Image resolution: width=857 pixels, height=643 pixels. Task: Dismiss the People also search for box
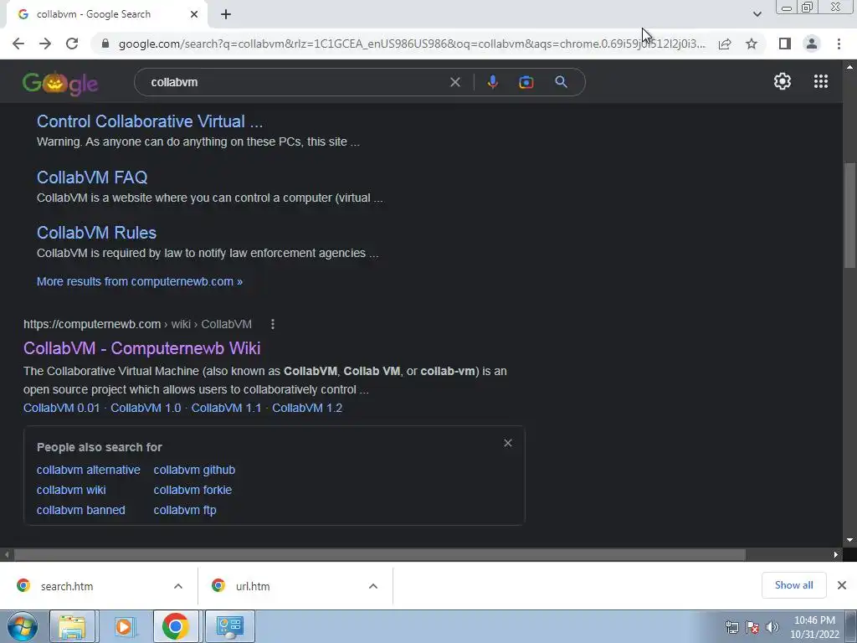click(508, 443)
